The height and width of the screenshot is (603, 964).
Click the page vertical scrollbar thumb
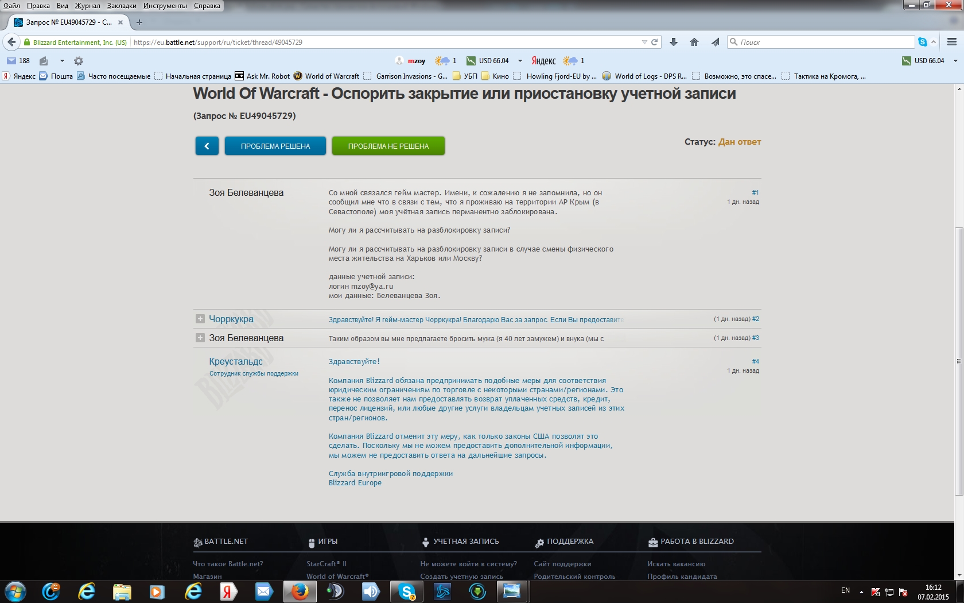pyautogui.click(x=959, y=362)
